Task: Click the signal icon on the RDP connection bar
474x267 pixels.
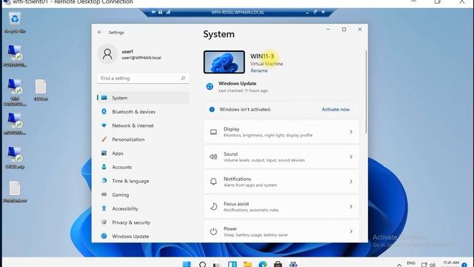Action: (x=168, y=12)
